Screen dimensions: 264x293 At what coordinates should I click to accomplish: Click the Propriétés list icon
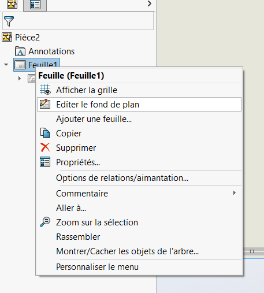coord(45,162)
